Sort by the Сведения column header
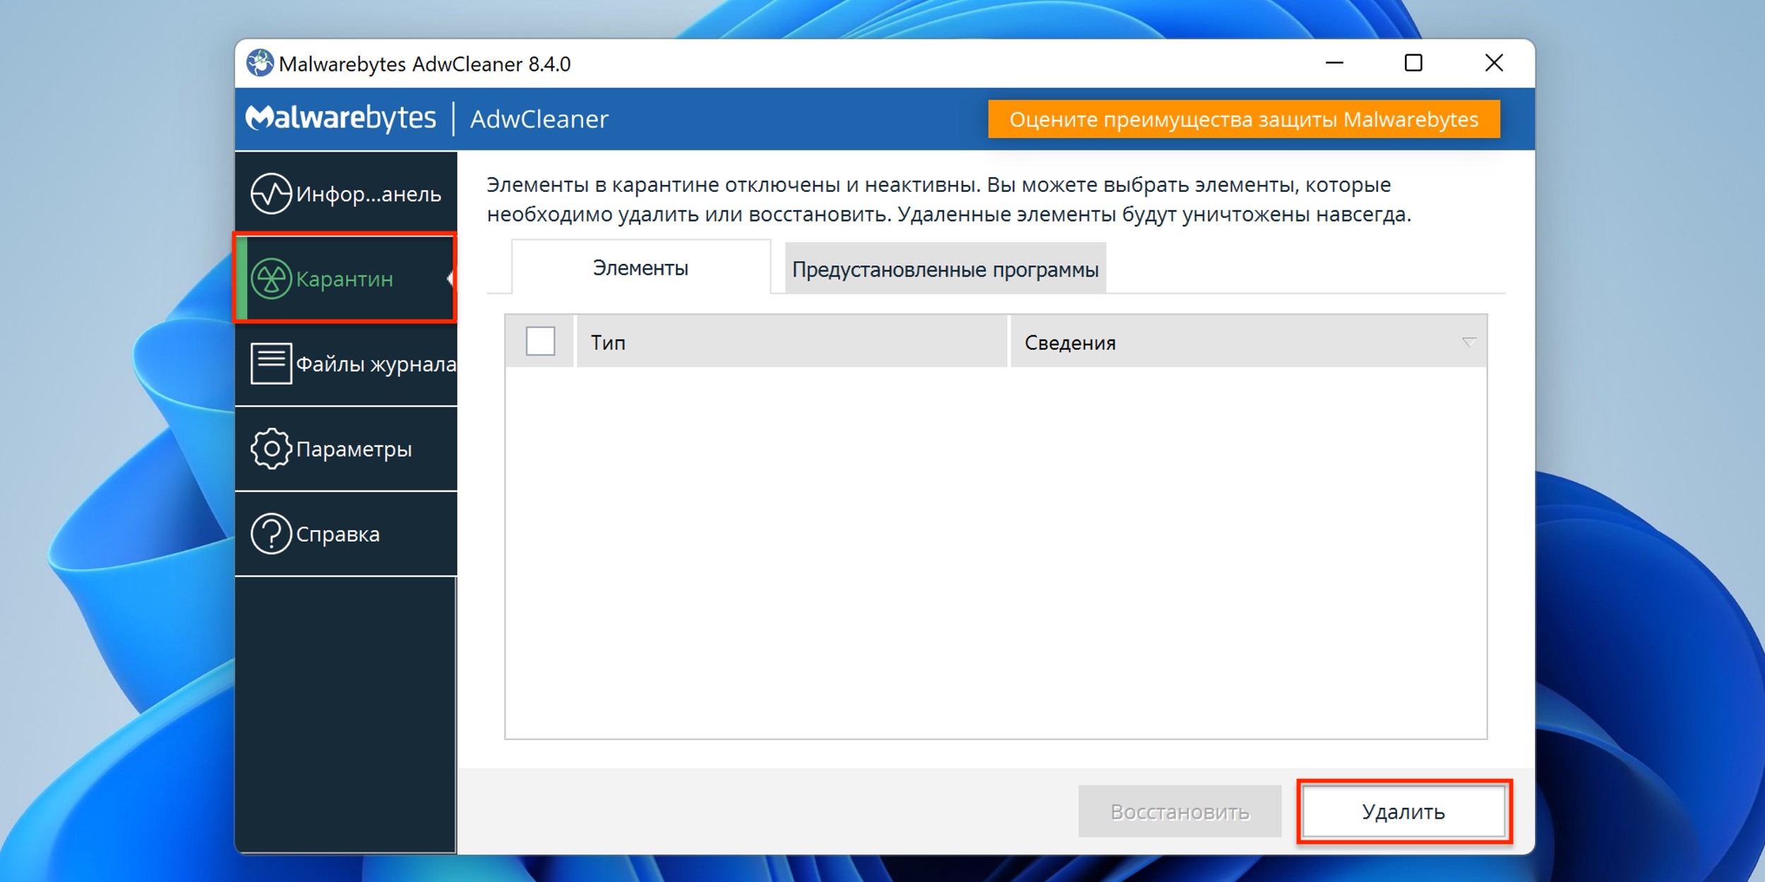 pos(1248,342)
